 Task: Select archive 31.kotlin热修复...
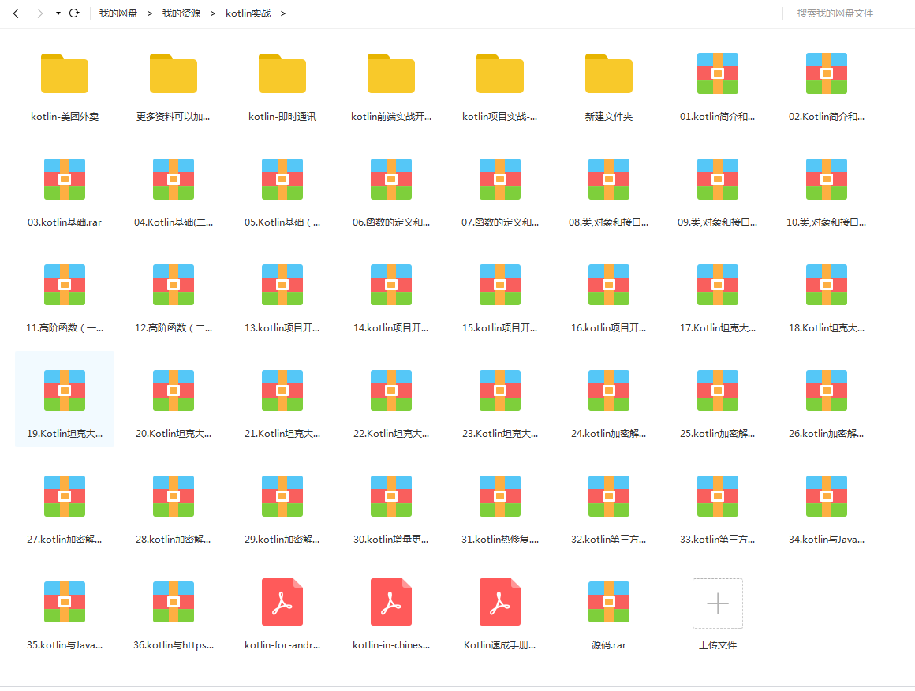tap(500, 496)
